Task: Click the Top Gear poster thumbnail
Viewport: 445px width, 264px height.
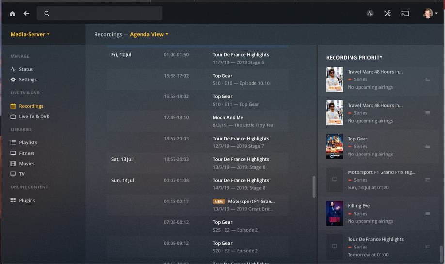Action: (x=334, y=146)
